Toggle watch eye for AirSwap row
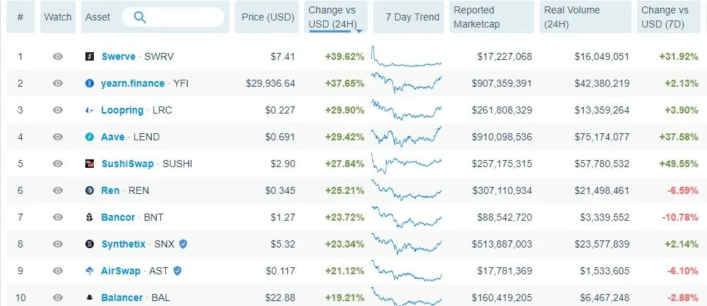Viewport: 707px width, 306px height. [58, 271]
